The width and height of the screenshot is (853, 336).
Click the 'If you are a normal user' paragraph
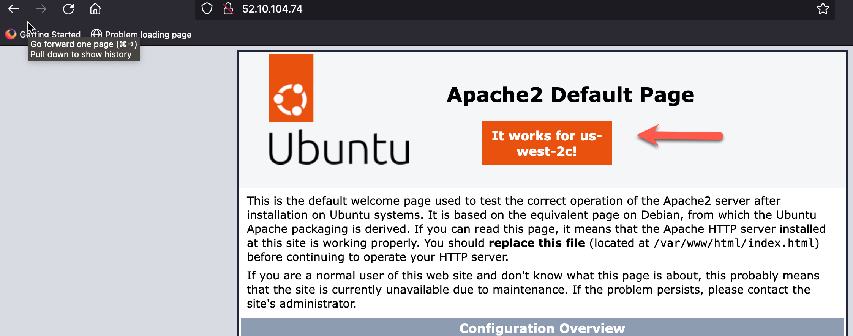click(x=533, y=290)
